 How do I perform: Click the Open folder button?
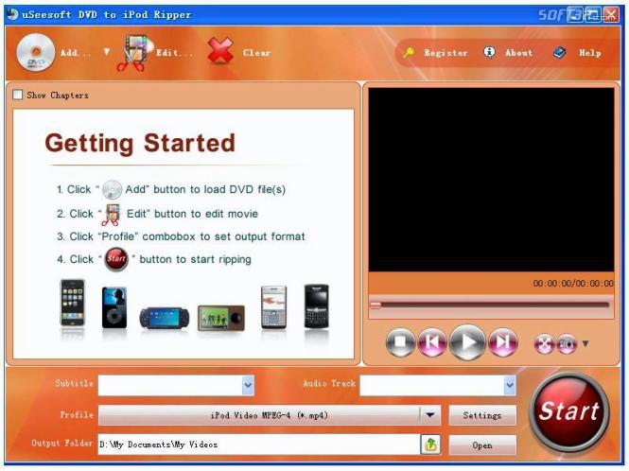coord(482,445)
